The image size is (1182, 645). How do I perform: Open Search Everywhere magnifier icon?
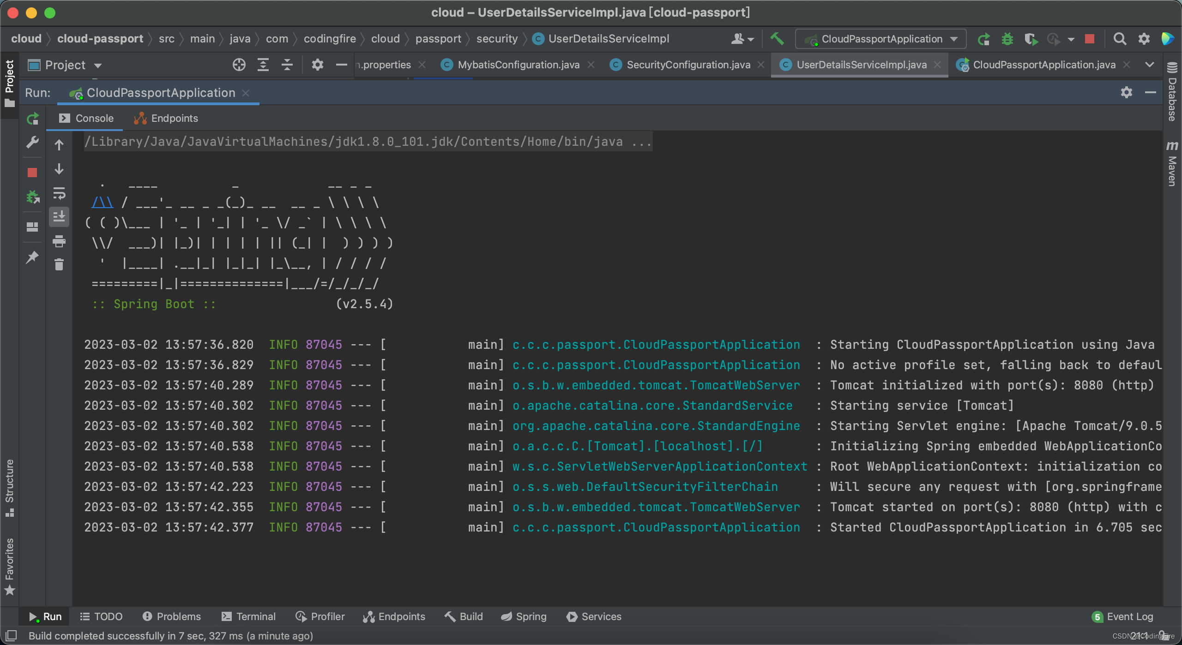[x=1120, y=39]
